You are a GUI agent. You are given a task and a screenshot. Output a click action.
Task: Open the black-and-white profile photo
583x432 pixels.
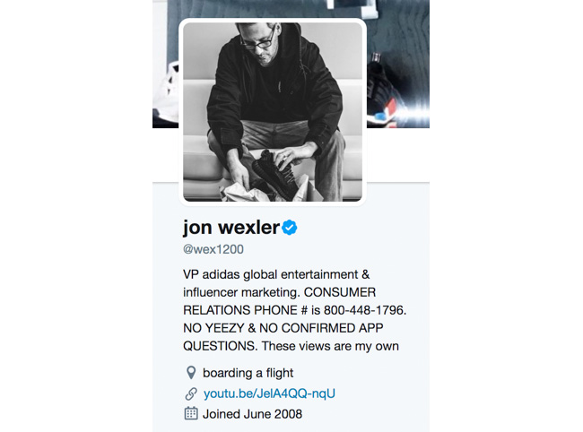[x=273, y=112]
